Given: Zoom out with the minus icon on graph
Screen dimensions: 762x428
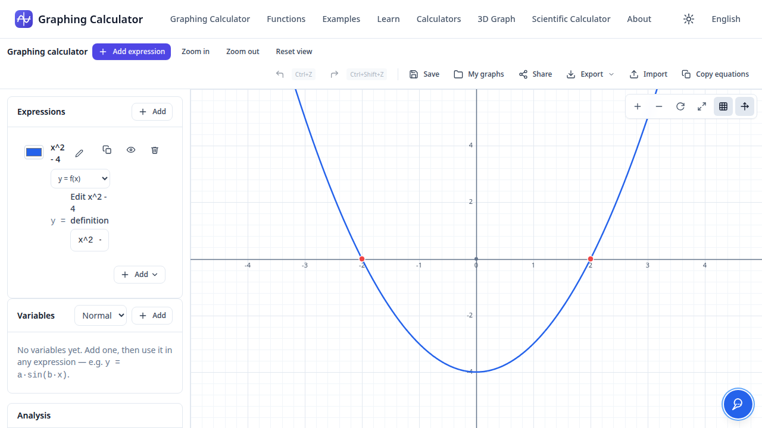Looking at the screenshot, I should click(659, 106).
